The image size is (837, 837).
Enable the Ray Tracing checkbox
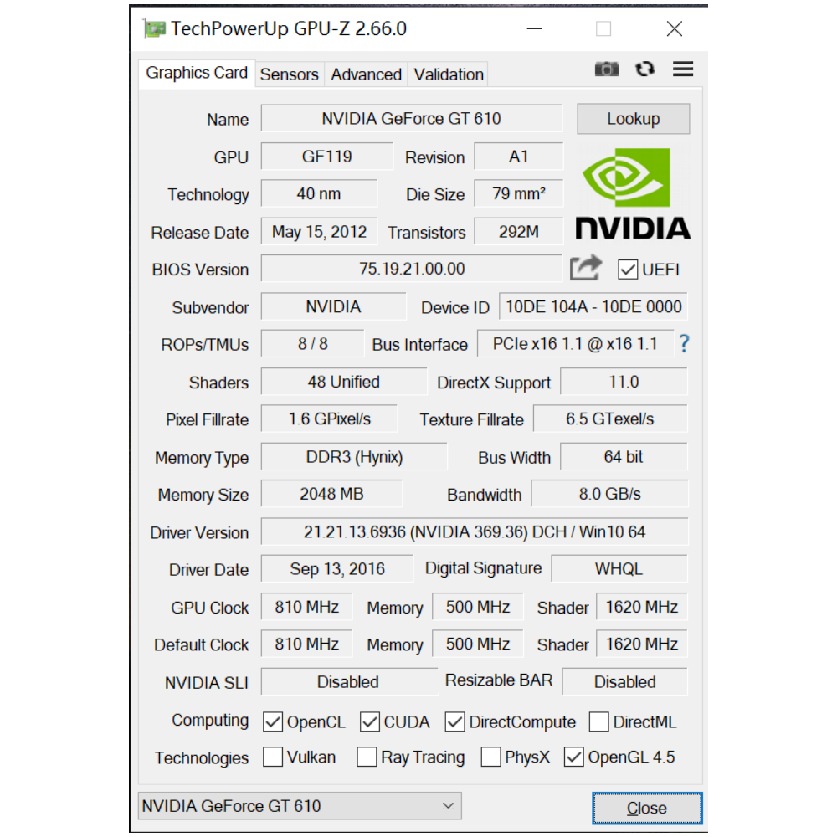click(367, 757)
